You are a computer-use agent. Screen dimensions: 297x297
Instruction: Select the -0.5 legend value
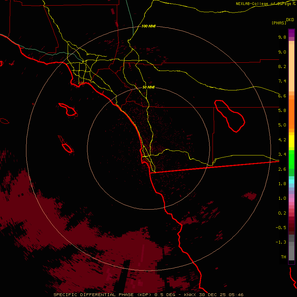click(281, 228)
